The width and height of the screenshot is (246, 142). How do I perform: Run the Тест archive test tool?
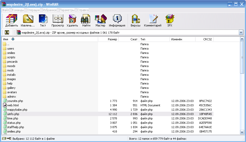point(43,21)
